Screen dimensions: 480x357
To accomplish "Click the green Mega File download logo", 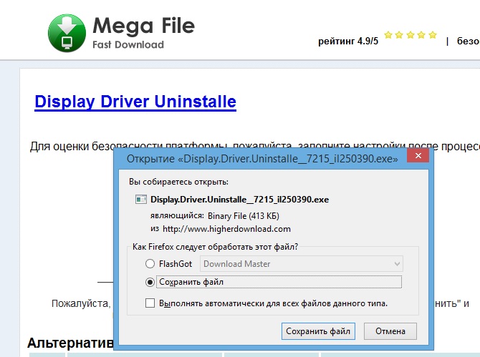I will 67,33.
